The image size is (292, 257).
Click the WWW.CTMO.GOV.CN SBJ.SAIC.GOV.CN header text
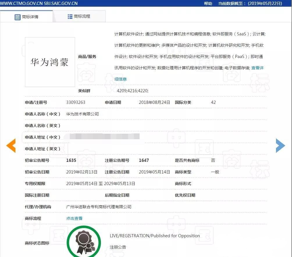(39, 3)
